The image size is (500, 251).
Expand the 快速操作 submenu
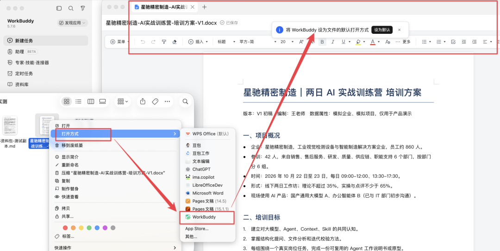pyautogui.click(x=116, y=247)
